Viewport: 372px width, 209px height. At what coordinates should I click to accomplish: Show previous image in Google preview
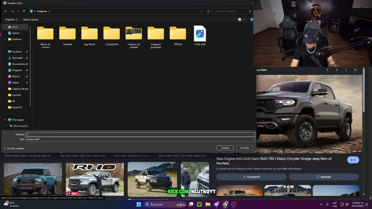click(327, 70)
